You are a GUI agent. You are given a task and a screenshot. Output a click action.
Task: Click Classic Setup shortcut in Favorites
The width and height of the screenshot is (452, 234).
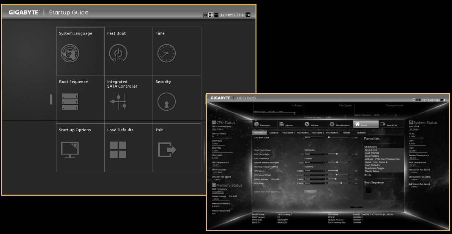(372, 171)
